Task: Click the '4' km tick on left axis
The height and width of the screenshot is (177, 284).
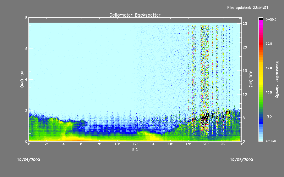Action: 26,79
